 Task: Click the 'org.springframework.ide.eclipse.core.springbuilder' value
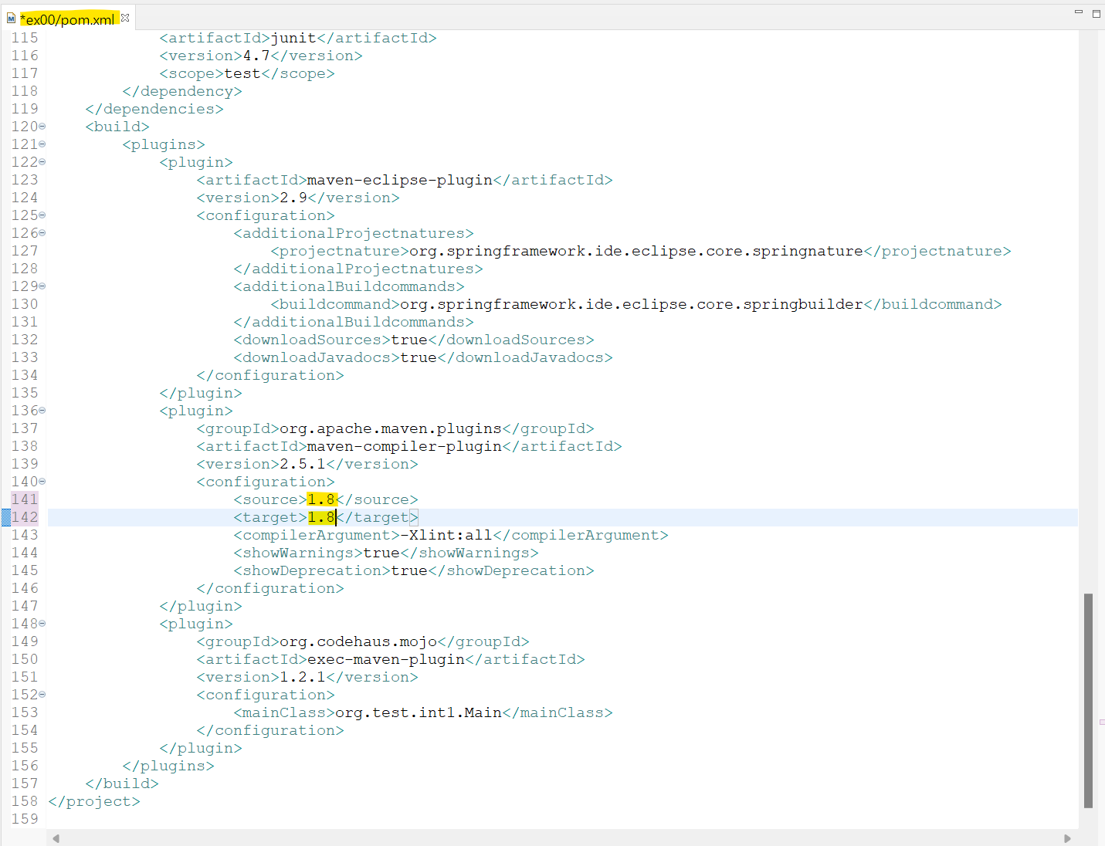pos(632,304)
